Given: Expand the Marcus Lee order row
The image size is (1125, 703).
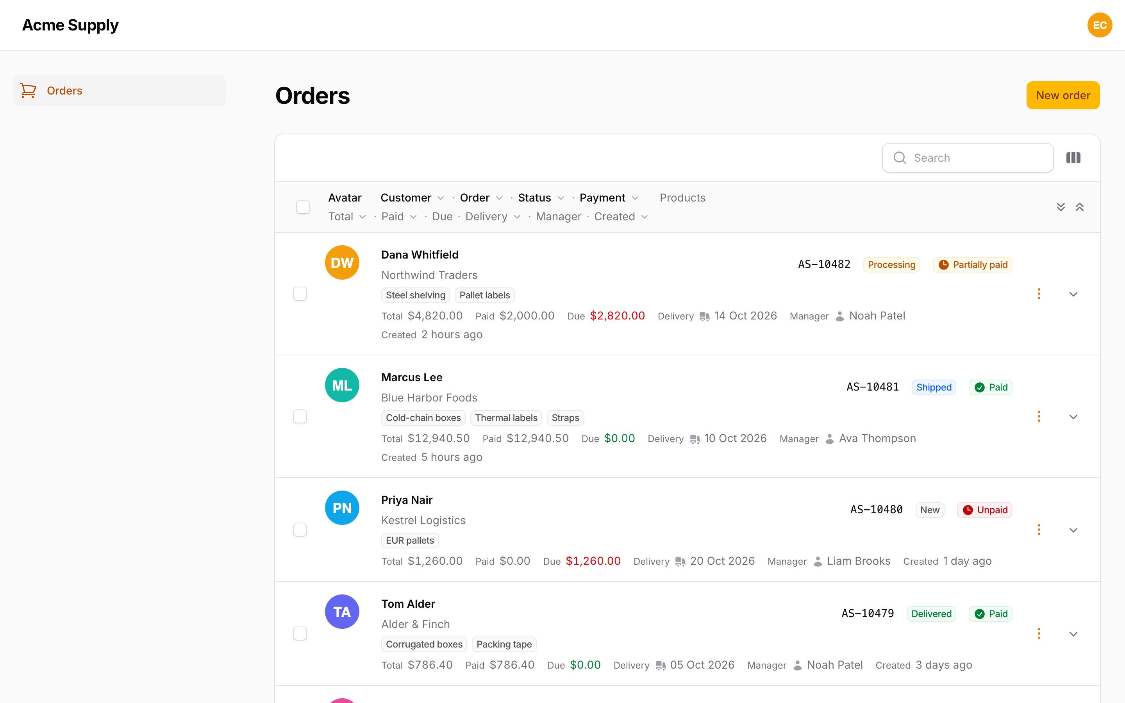Looking at the screenshot, I should pos(1073,417).
